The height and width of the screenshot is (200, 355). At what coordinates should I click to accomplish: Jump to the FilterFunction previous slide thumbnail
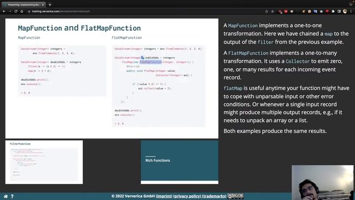(x=44, y=162)
